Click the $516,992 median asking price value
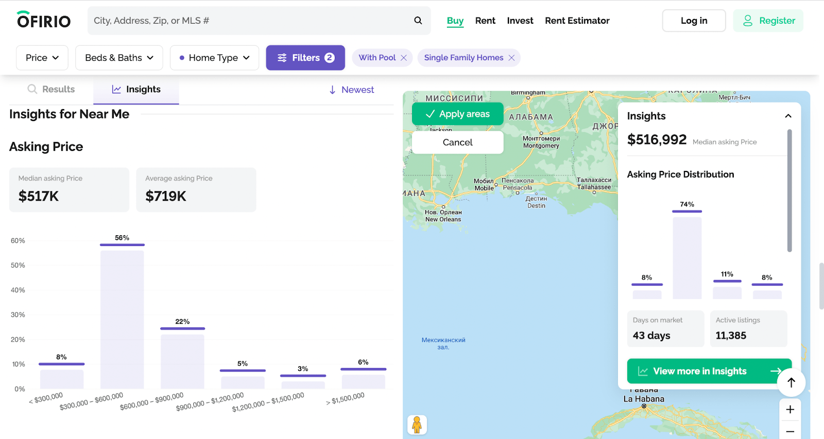 point(657,139)
